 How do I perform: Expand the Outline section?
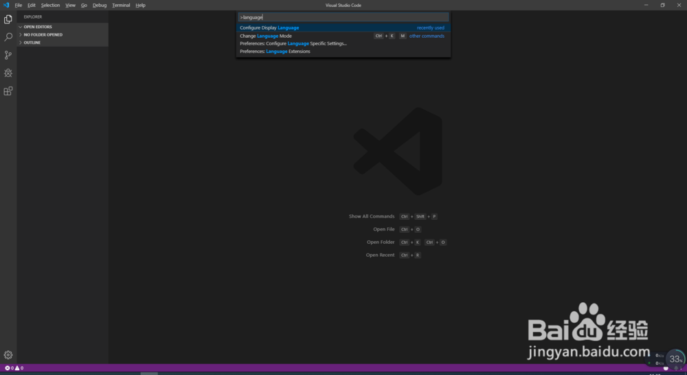[x=63, y=43]
